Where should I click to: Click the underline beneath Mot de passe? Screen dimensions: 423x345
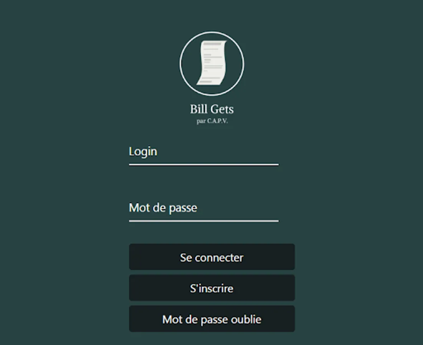point(204,221)
